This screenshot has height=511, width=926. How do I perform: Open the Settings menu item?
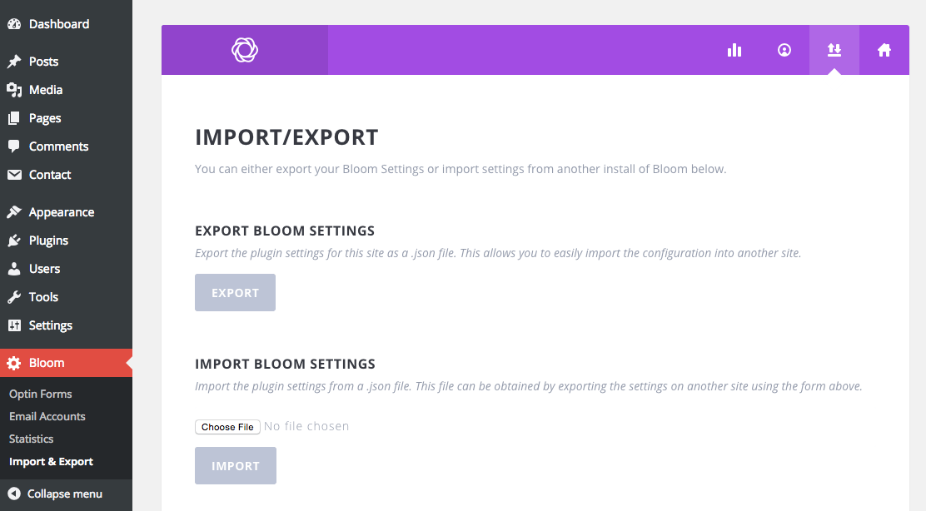coord(50,325)
